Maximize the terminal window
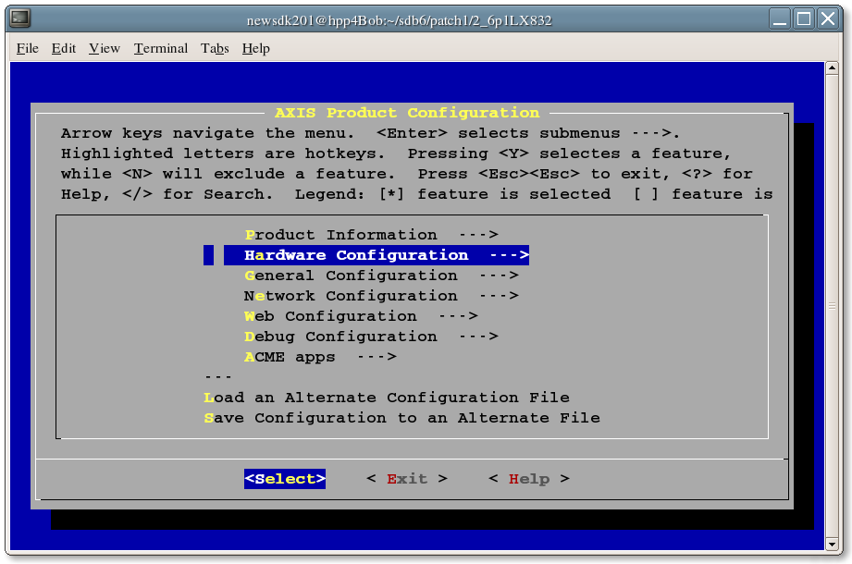The width and height of the screenshot is (852, 564). [x=804, y=19]
